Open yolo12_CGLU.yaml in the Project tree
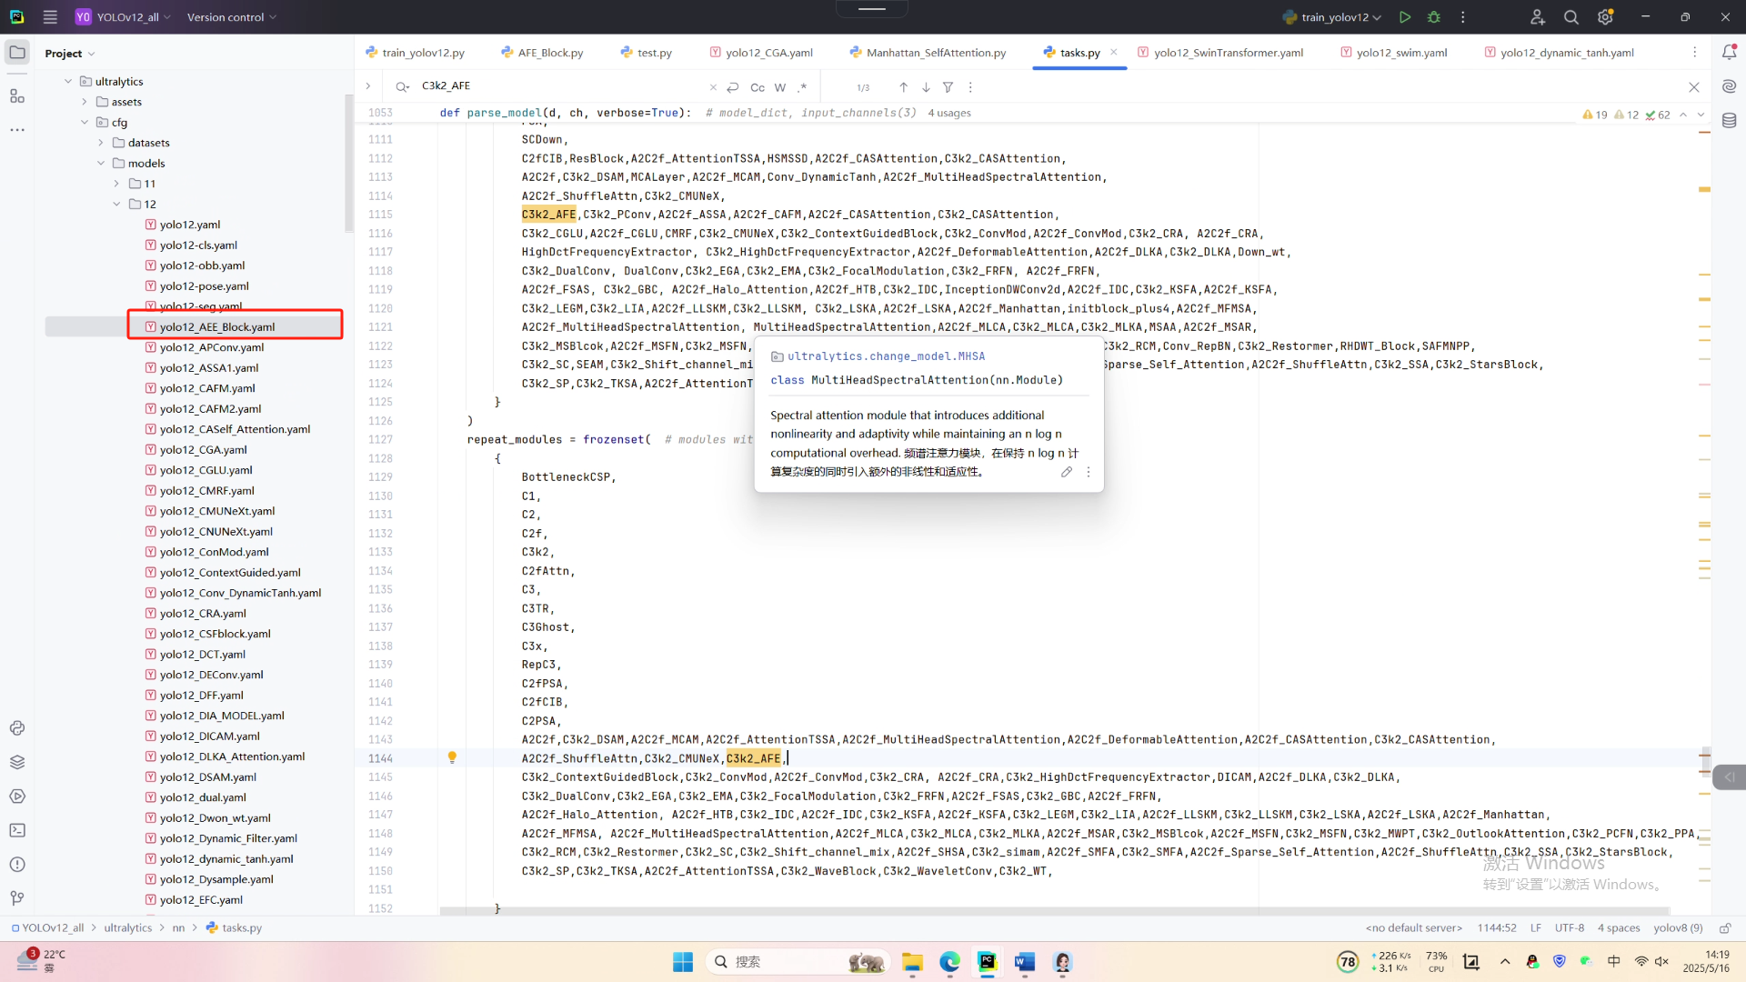This screenshot has width=1746, height=982. (206, 470)
